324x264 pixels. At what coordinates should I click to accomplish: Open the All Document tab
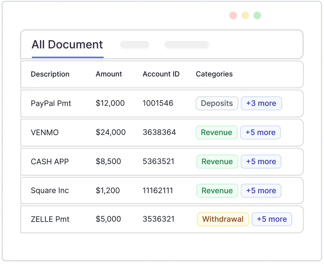click(67, 45)
